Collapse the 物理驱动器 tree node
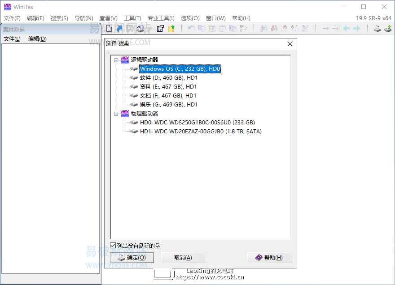 pyautogui.click(x=116, y=114)
